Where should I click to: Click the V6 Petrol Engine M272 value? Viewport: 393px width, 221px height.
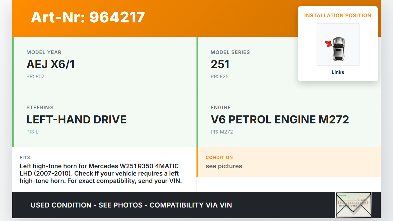(x=280, y=119)
